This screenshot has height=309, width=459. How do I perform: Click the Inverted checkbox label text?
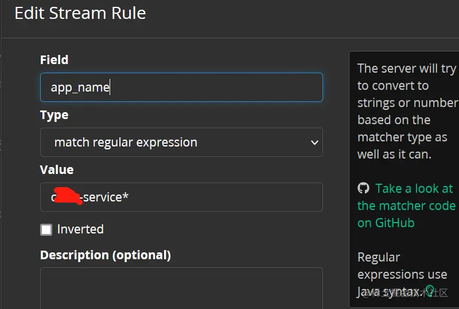pyautogui.click(x=80, y=229)
